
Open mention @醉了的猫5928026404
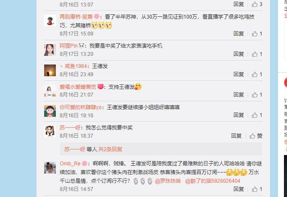(213, 181)
